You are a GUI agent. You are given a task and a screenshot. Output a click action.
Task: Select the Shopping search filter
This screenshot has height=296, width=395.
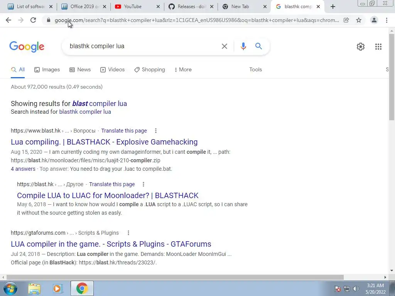point(150,69)
